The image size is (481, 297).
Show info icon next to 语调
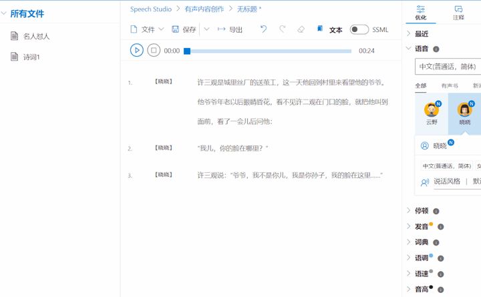[x=440, y=258]
